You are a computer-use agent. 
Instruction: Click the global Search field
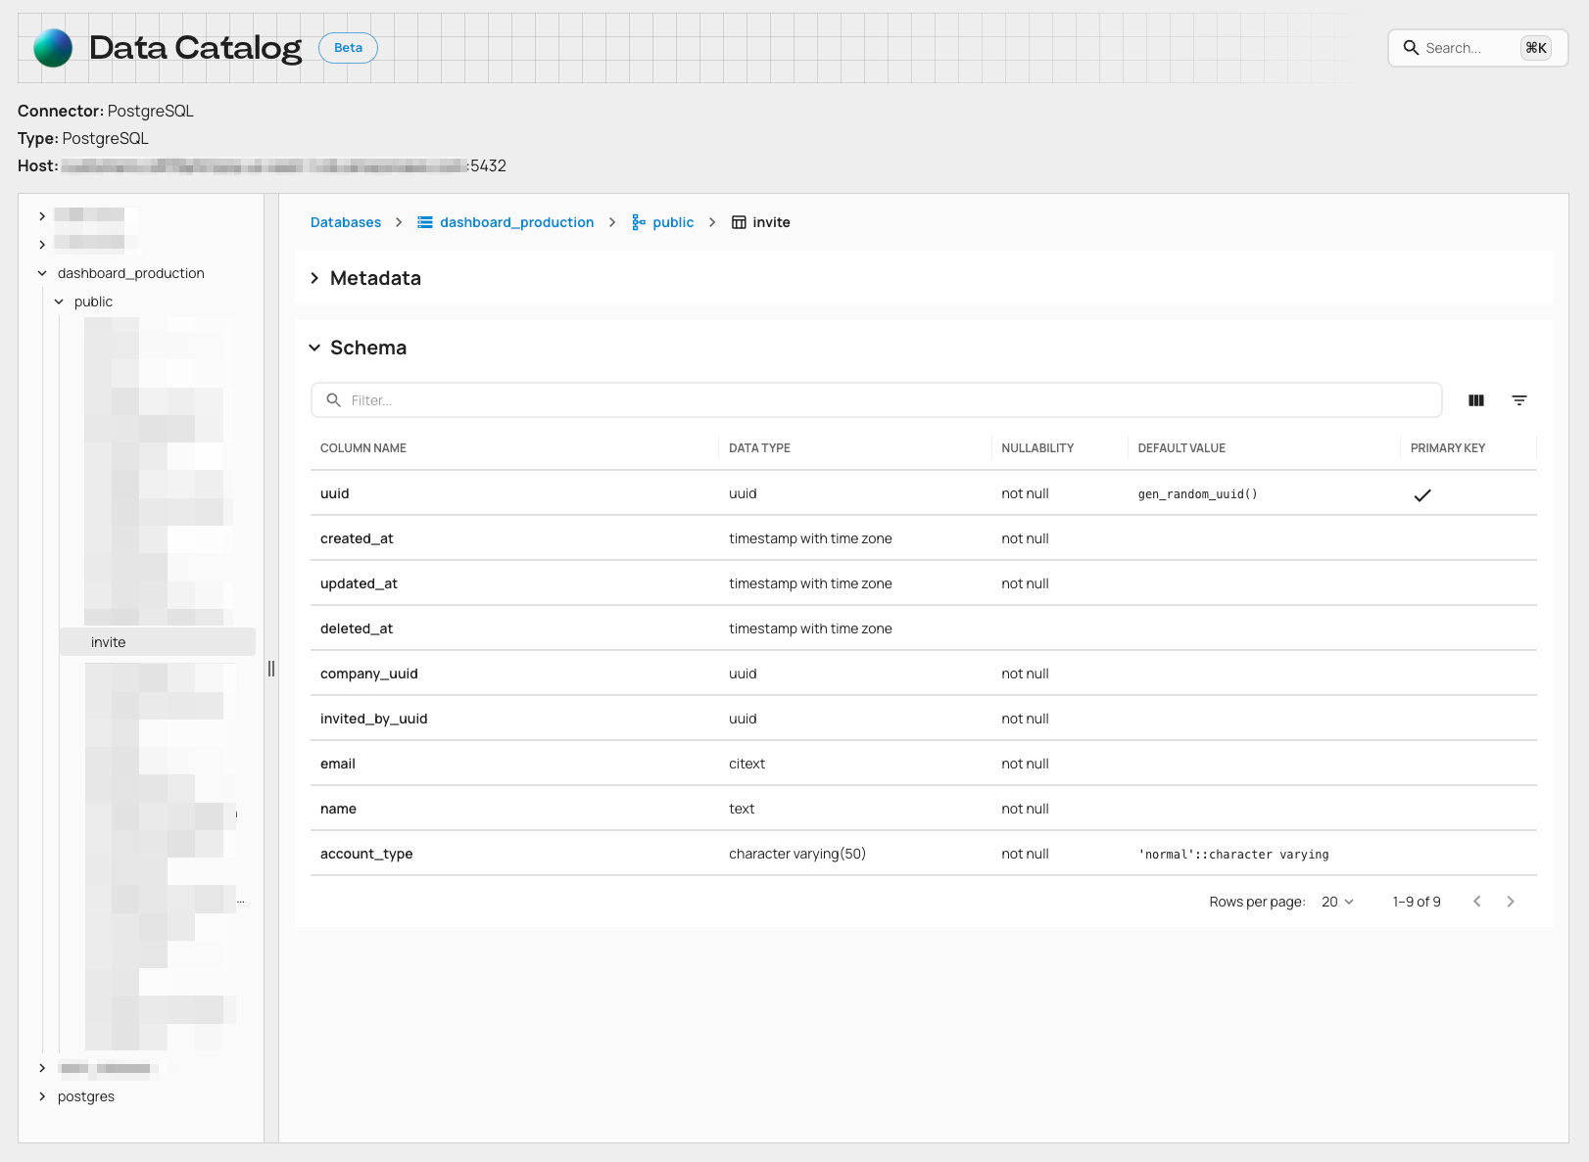point(1477,48)
